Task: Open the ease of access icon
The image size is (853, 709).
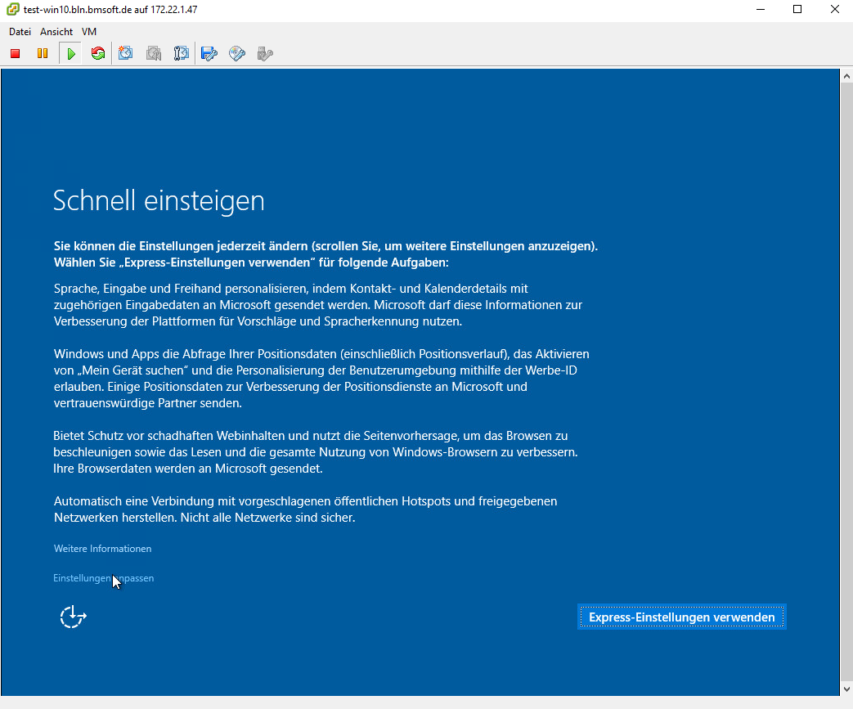Action: pos(73,617)
